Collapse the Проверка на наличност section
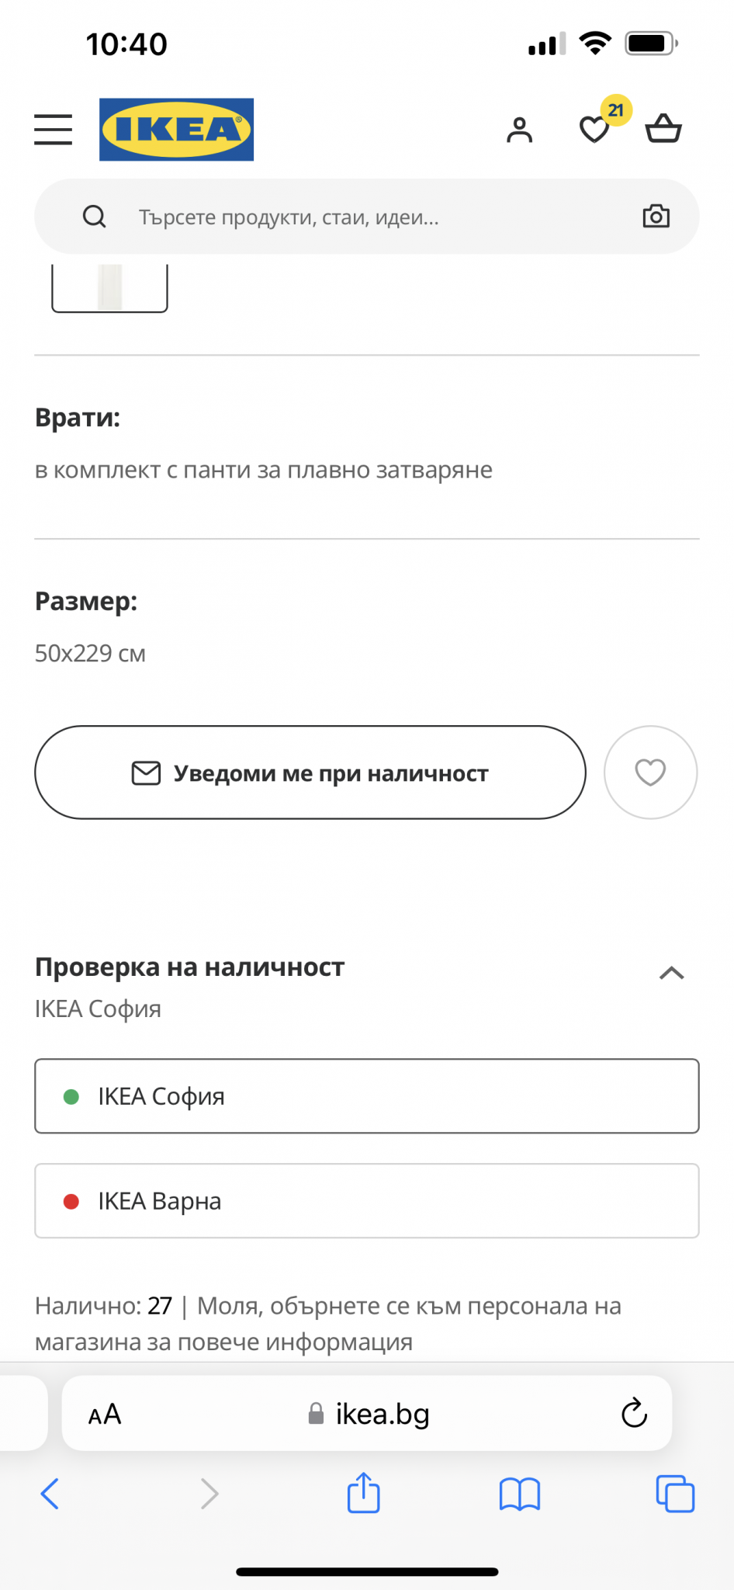 (x=671, y=973)
